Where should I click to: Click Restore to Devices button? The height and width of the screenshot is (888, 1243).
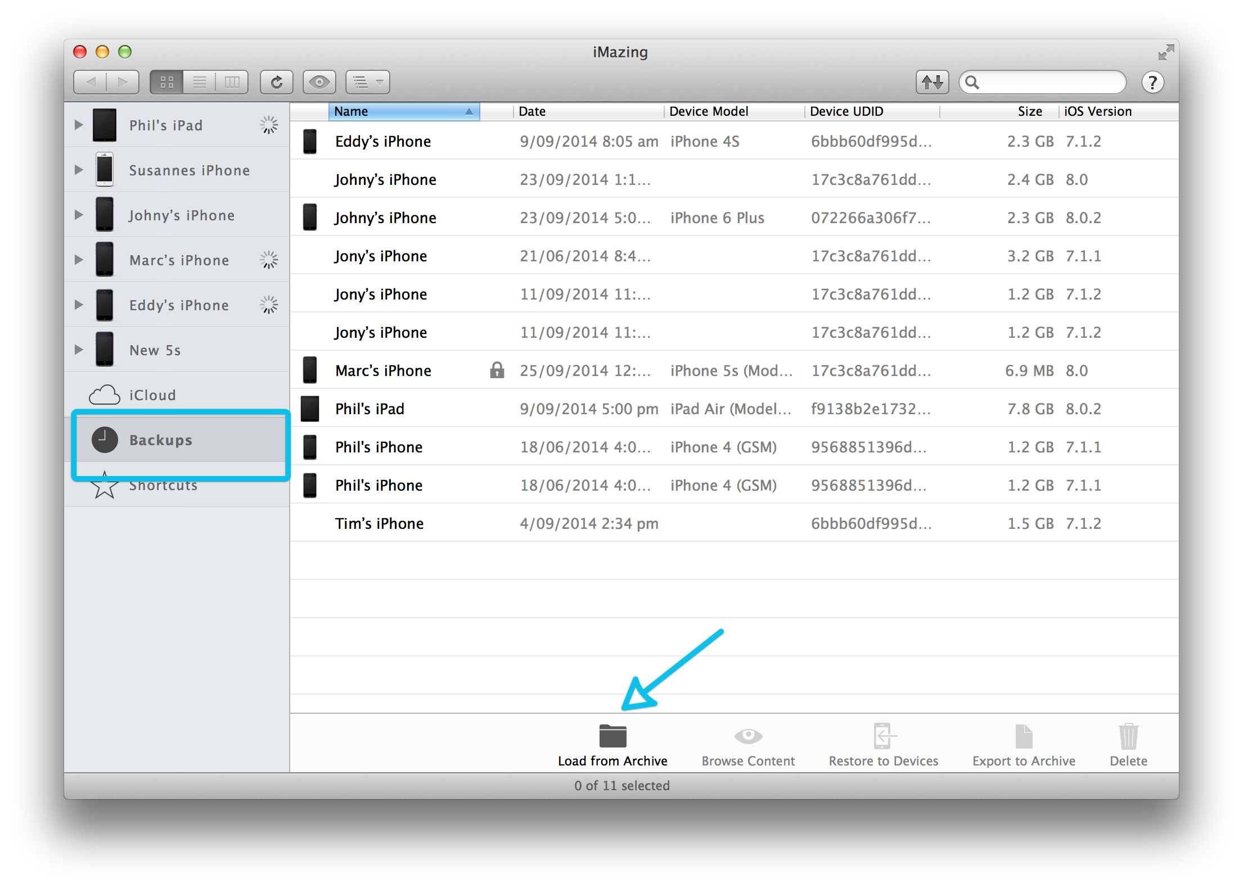883,745
